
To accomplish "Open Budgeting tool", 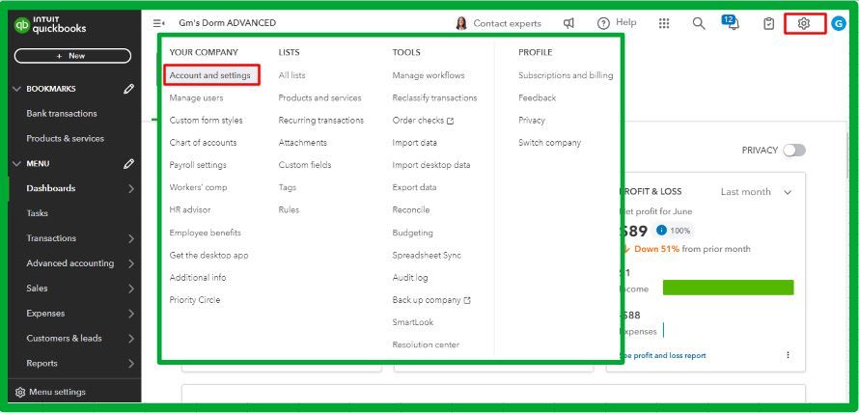I will pyautogui.click(x=412, y=233).
